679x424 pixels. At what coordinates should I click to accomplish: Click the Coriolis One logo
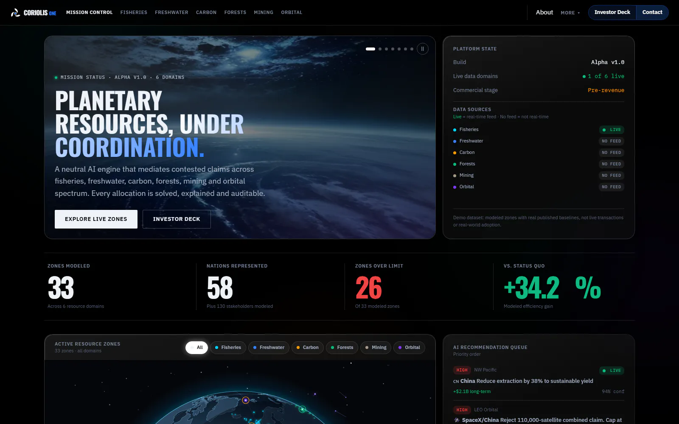coord(34,13)
